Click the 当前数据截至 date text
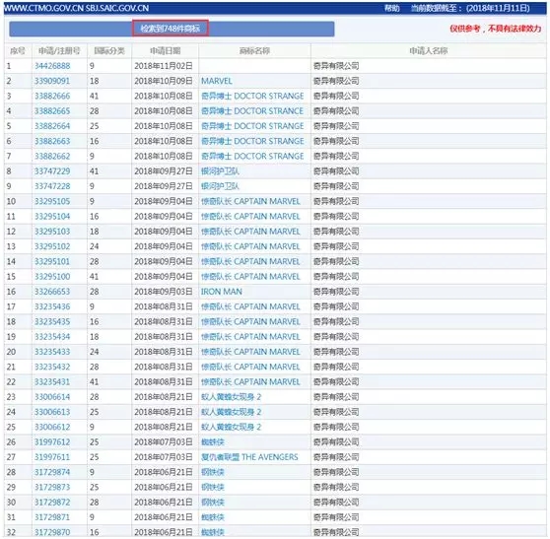The width and height of the screenshot is (550, 539). [470, 8]
